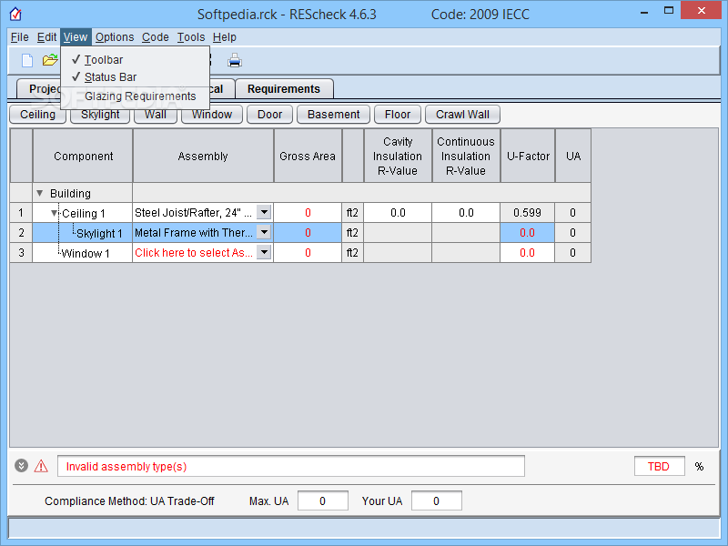Open Skylight 1 assembly dropdown arrow
This screenshot has height=546, width=728.
coord(264,232)
